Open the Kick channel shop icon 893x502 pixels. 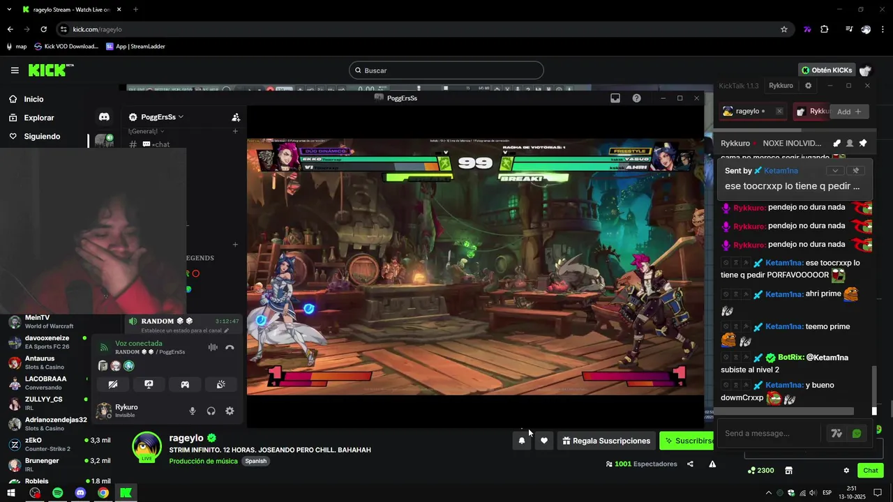click(x=789, y=471)
